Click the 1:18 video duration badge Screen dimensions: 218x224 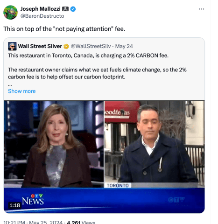click(14, 205)
